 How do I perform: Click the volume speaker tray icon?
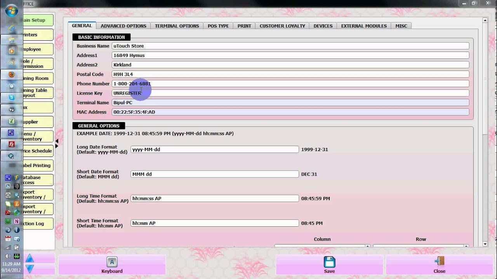8,256
